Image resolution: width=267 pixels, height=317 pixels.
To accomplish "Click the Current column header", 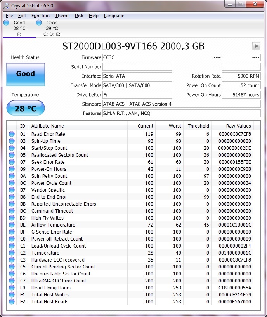I will [141, 126].
